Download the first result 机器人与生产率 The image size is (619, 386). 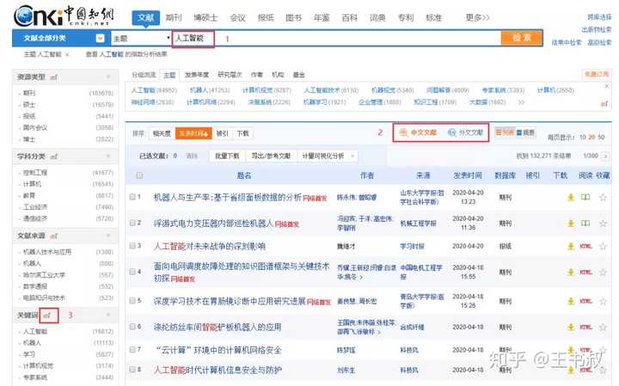[x=570, y=197]
